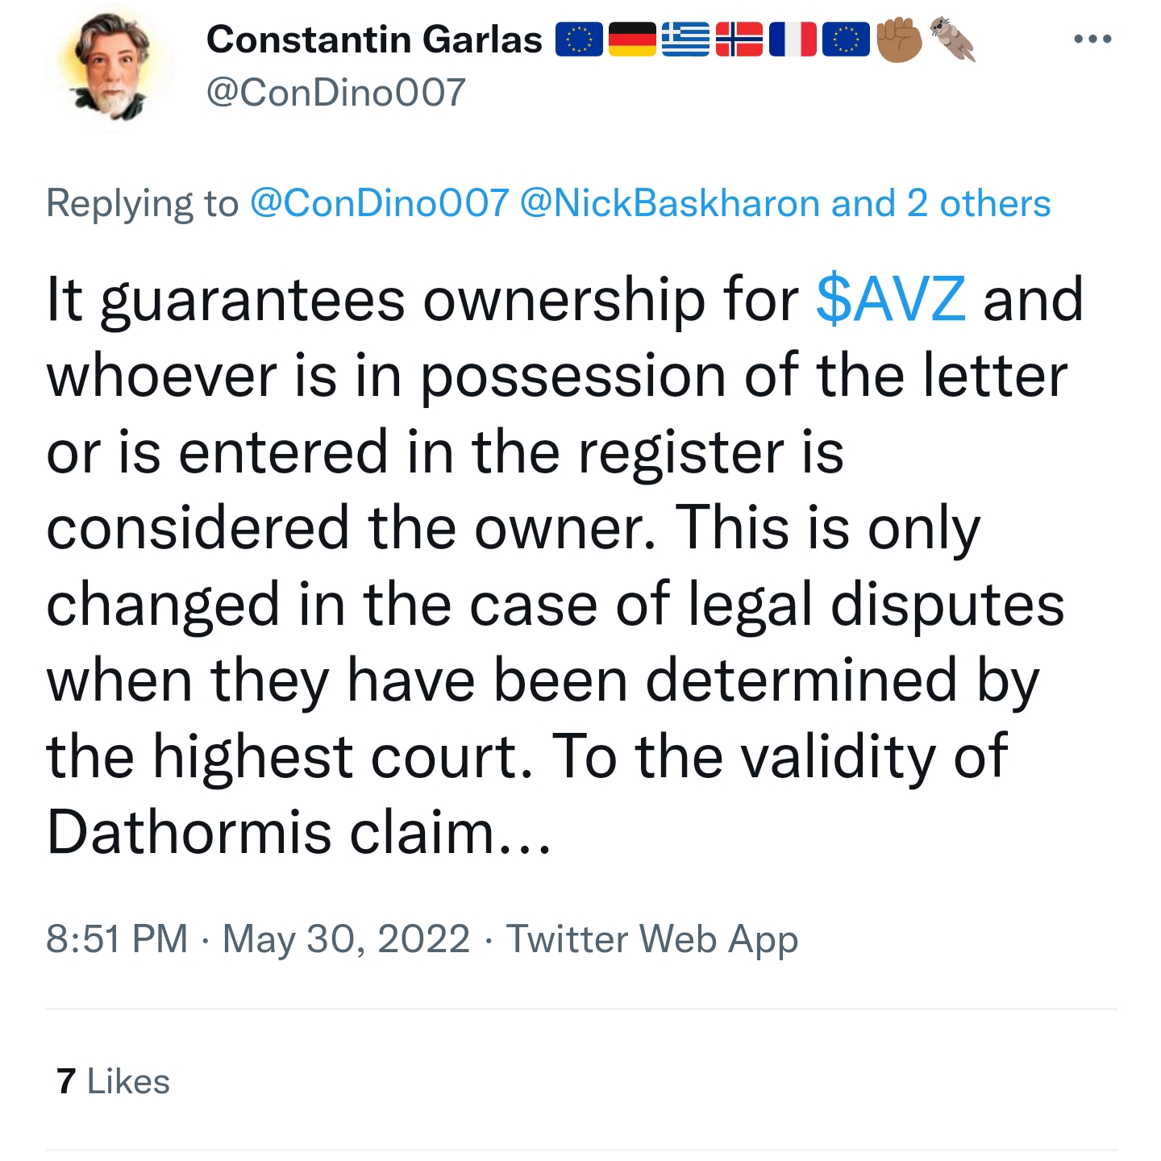This screenshot has width=1161, height=1161.
Task: Click the Greek flag emoji
Action: pyautogui.click(x=685, y=40)
